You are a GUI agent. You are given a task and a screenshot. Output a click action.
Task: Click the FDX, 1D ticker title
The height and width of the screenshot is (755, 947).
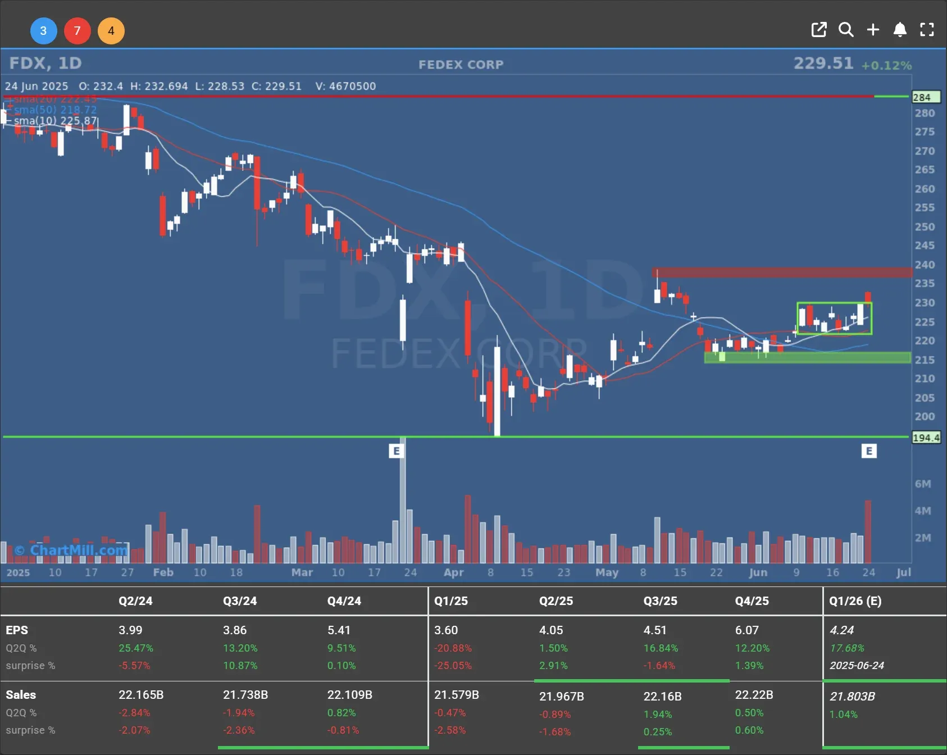45,63
